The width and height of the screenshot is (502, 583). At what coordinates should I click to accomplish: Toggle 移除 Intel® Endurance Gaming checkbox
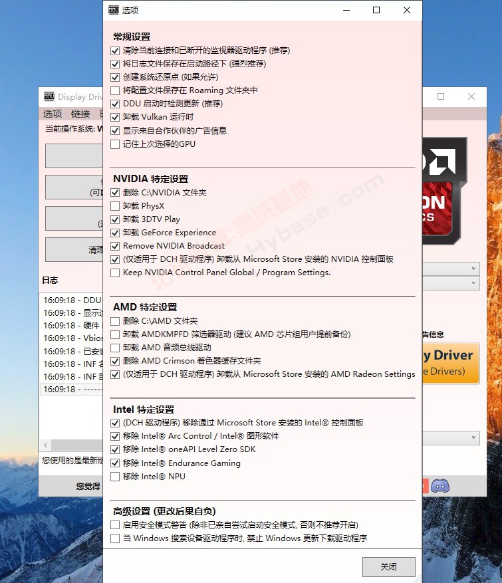click(115, 463)
